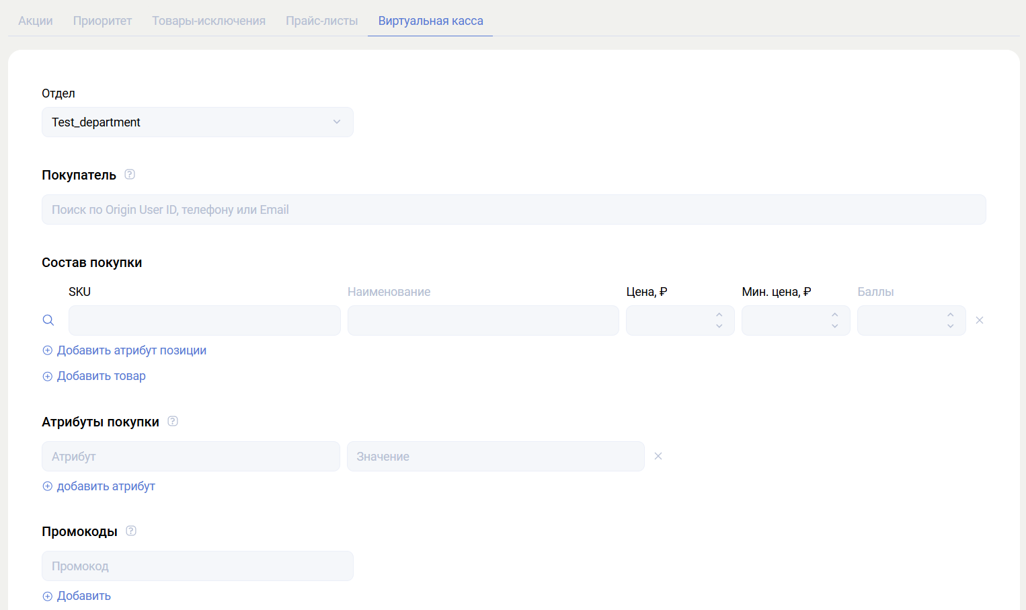
Task: Click добавить атрибут under purchase attributes
Action: tap(106, 486)
